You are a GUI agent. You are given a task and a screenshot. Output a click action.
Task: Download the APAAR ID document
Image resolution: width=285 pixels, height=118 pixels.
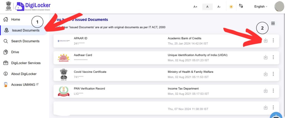click(x=266, y=41)
